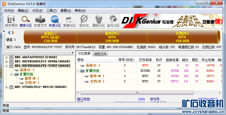
Task: Click the 系统(L:) partition icon in tree
Action: (x=16, y=70)
